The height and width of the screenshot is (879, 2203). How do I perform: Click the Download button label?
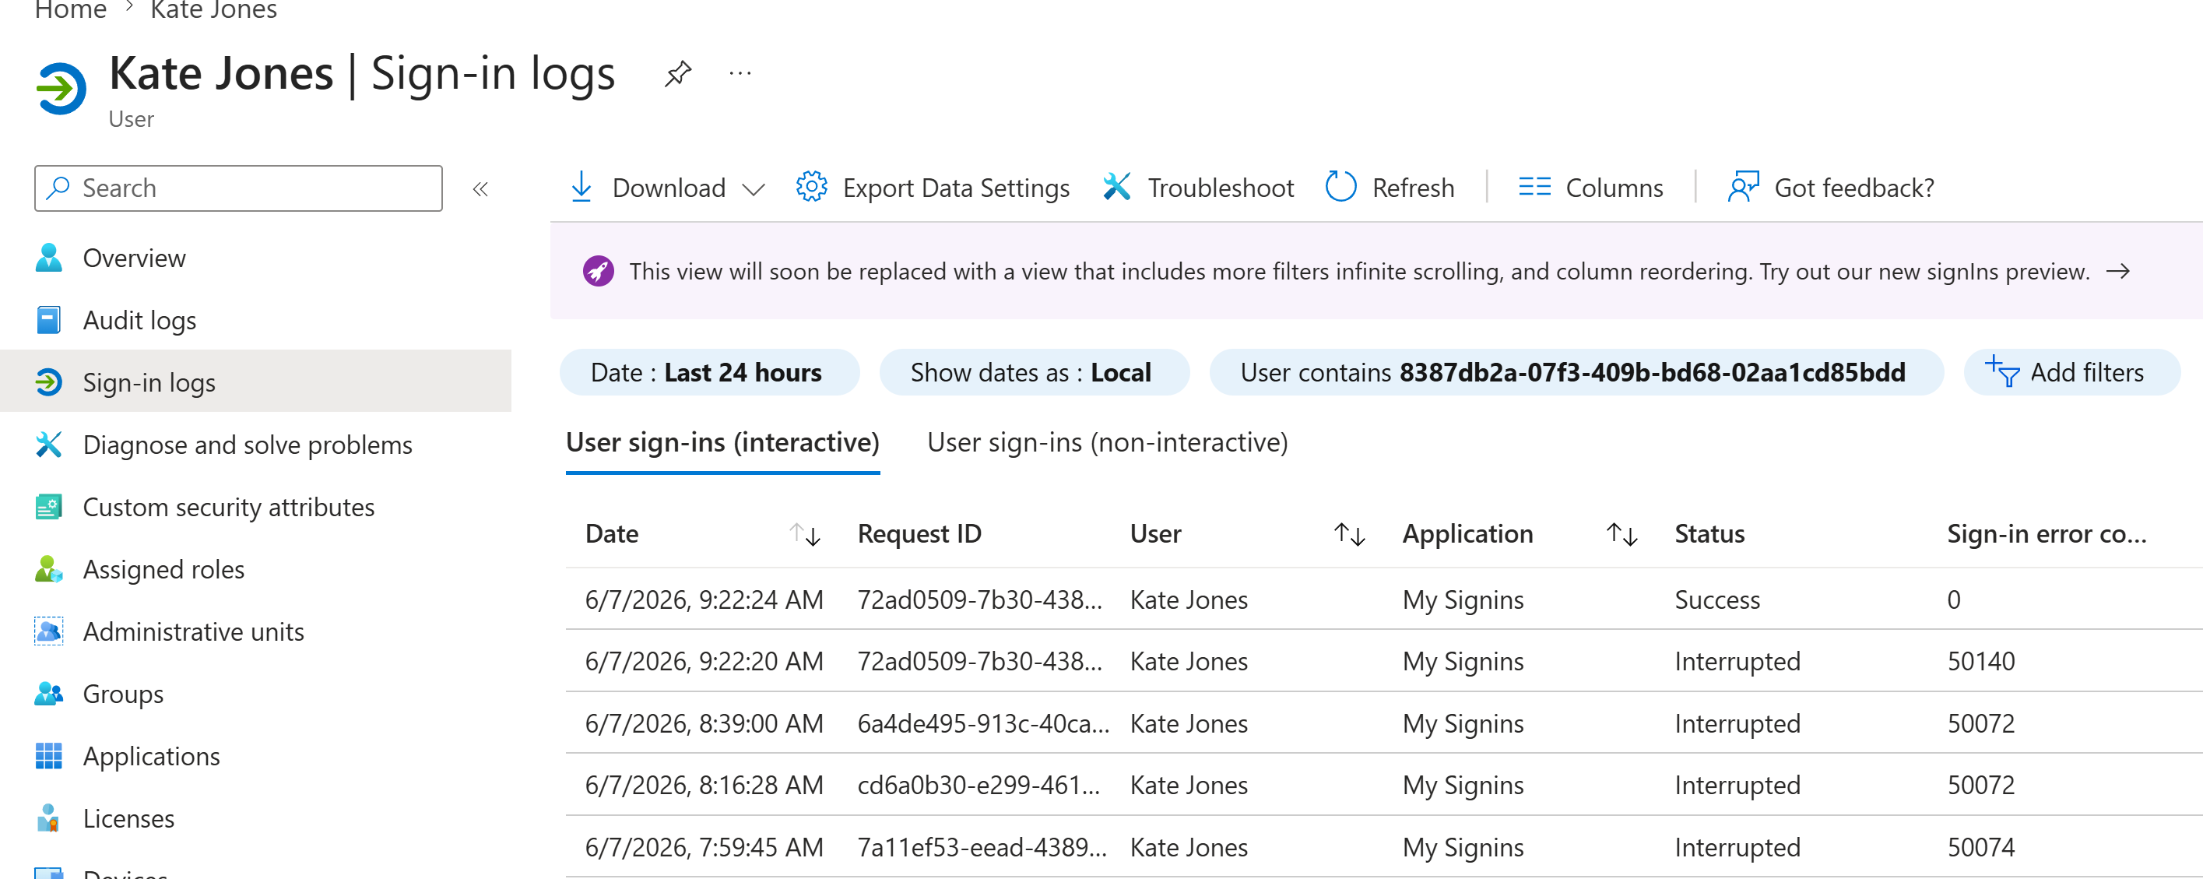pyautogui.click(x=669, y=188)
